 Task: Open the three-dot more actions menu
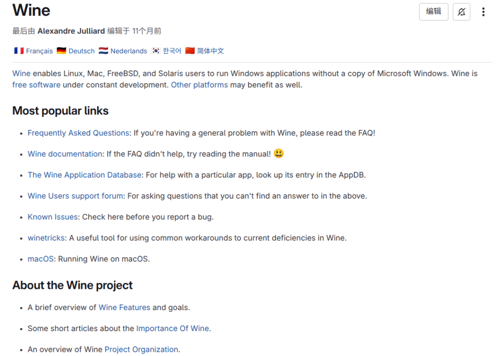[483, 12]
